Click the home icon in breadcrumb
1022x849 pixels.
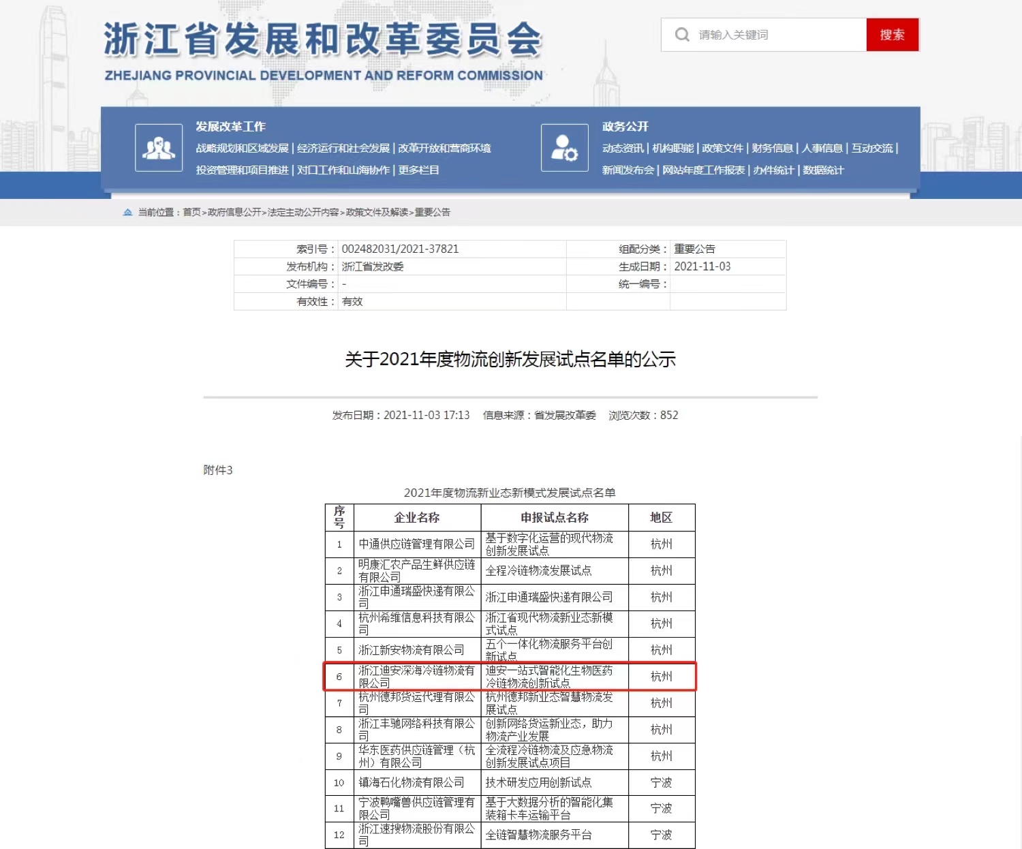(127, 213)
